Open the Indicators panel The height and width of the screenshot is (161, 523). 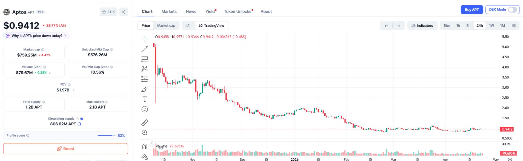(x=422, y=25)
